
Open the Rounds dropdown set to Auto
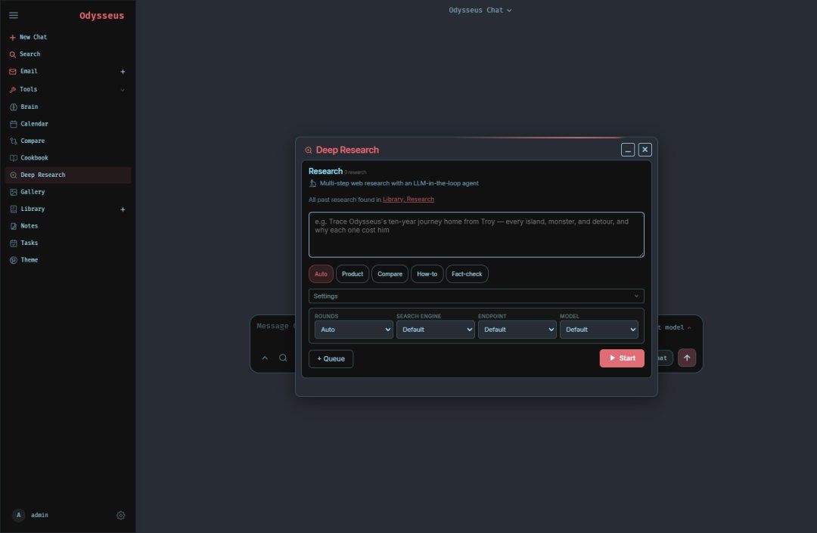[354, 330]
